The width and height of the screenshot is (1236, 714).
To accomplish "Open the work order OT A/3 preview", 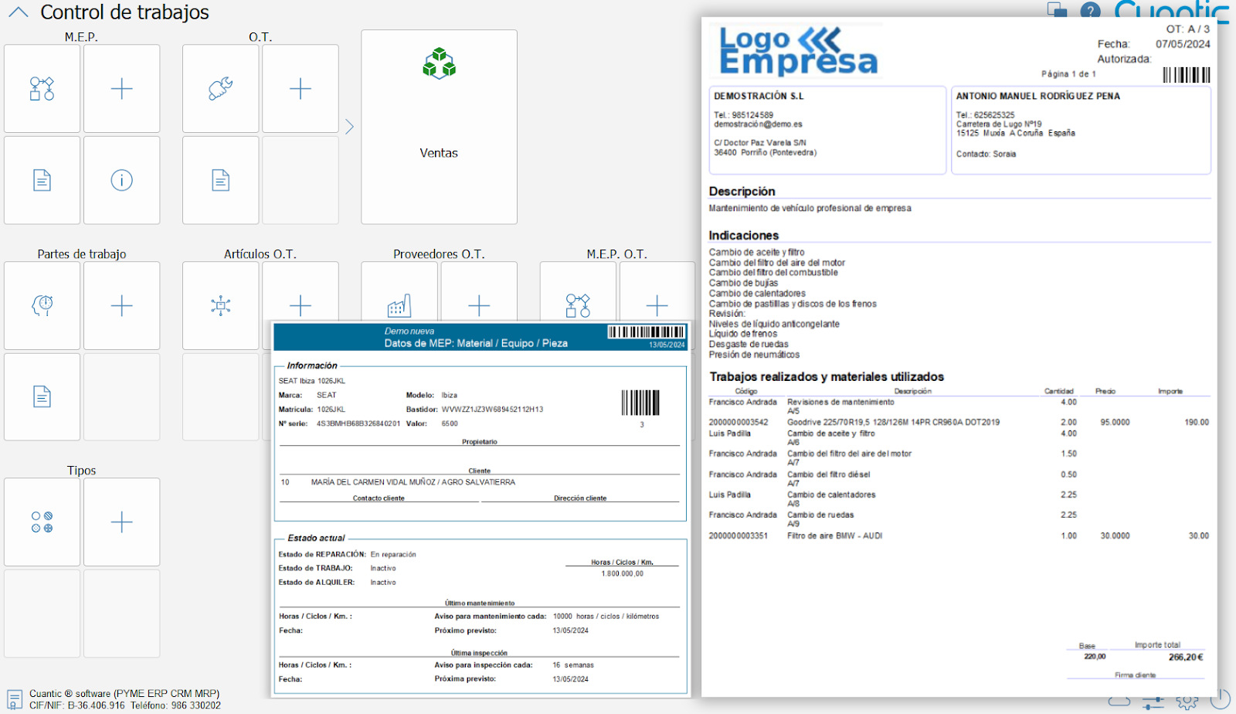I will click(x=959, y=357).
